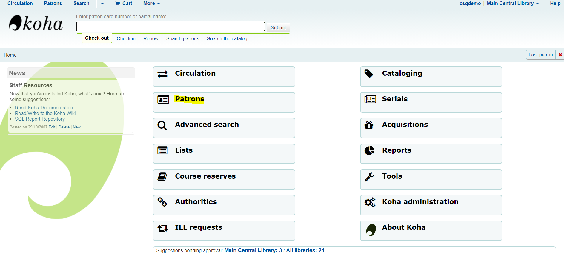Click the Serials newspaper icon
This screenshot has height=253, width=564.
click(370, 99)
